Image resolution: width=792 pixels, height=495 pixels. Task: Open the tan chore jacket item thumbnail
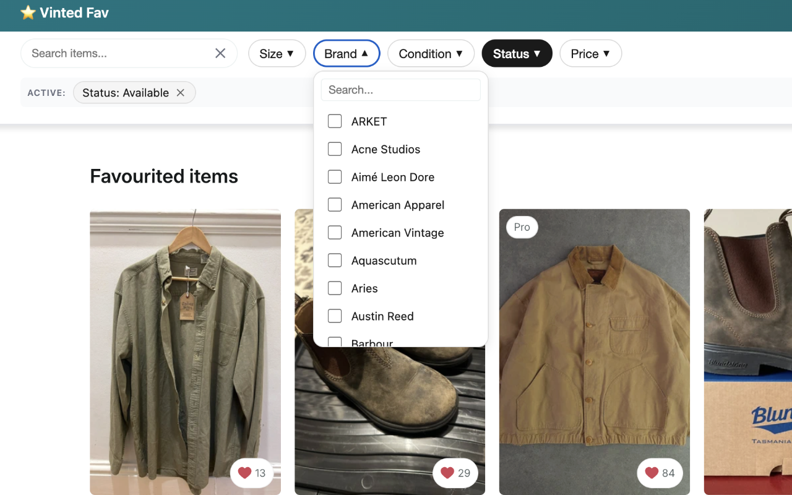coord(595,352)
